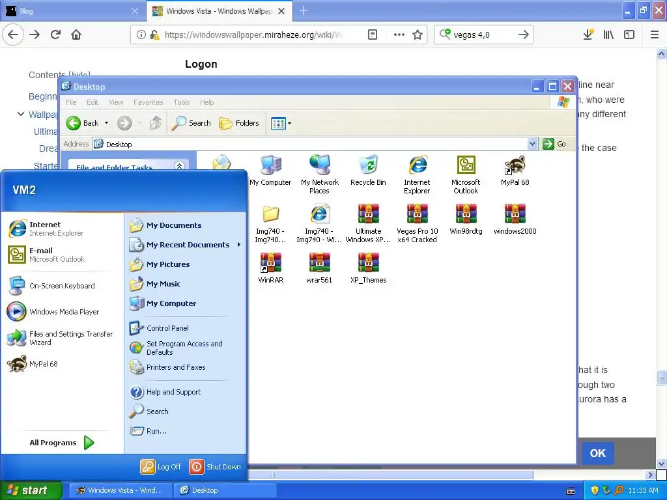
Task: Open Printers and Faxes
Action: click(186, 367)
